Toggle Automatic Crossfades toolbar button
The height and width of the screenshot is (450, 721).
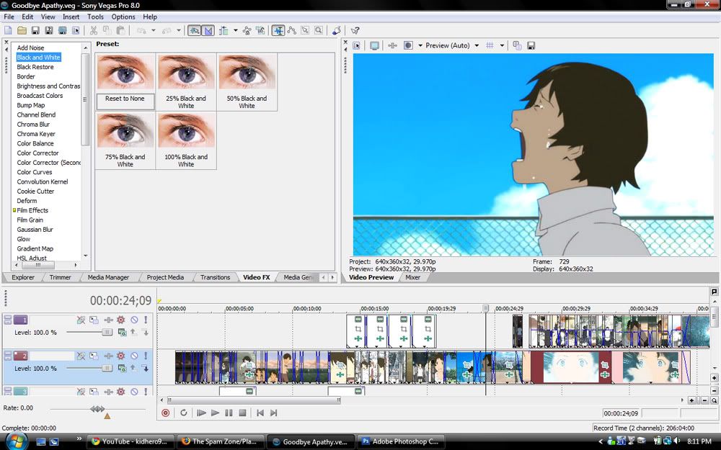pyautogui.click(x=208, y=31)
